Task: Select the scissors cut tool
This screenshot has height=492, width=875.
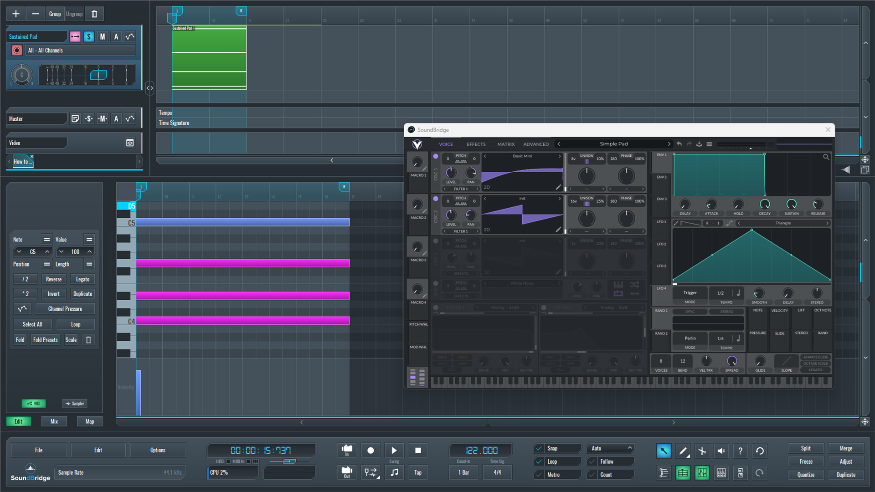Action: click(702, 451)
